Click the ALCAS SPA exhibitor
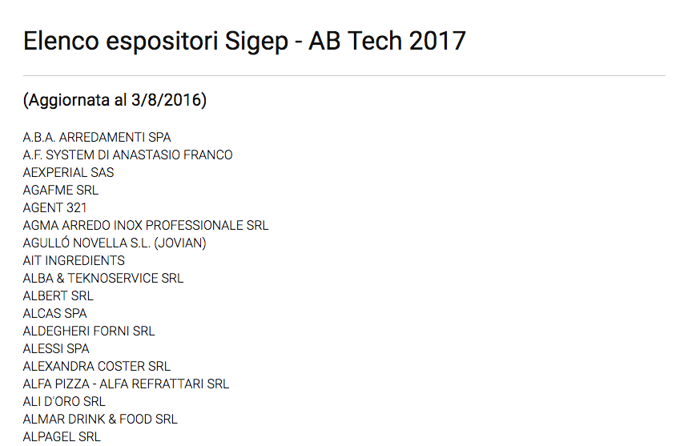The image size is (688, 446). tap(54, 313)
